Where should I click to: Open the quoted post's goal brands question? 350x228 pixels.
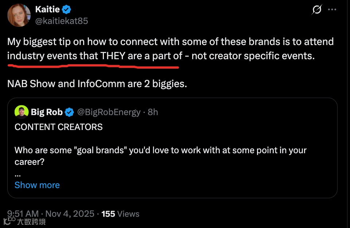pos(160,150)
